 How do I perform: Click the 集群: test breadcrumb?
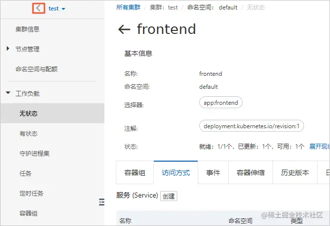tap(164, 7)
